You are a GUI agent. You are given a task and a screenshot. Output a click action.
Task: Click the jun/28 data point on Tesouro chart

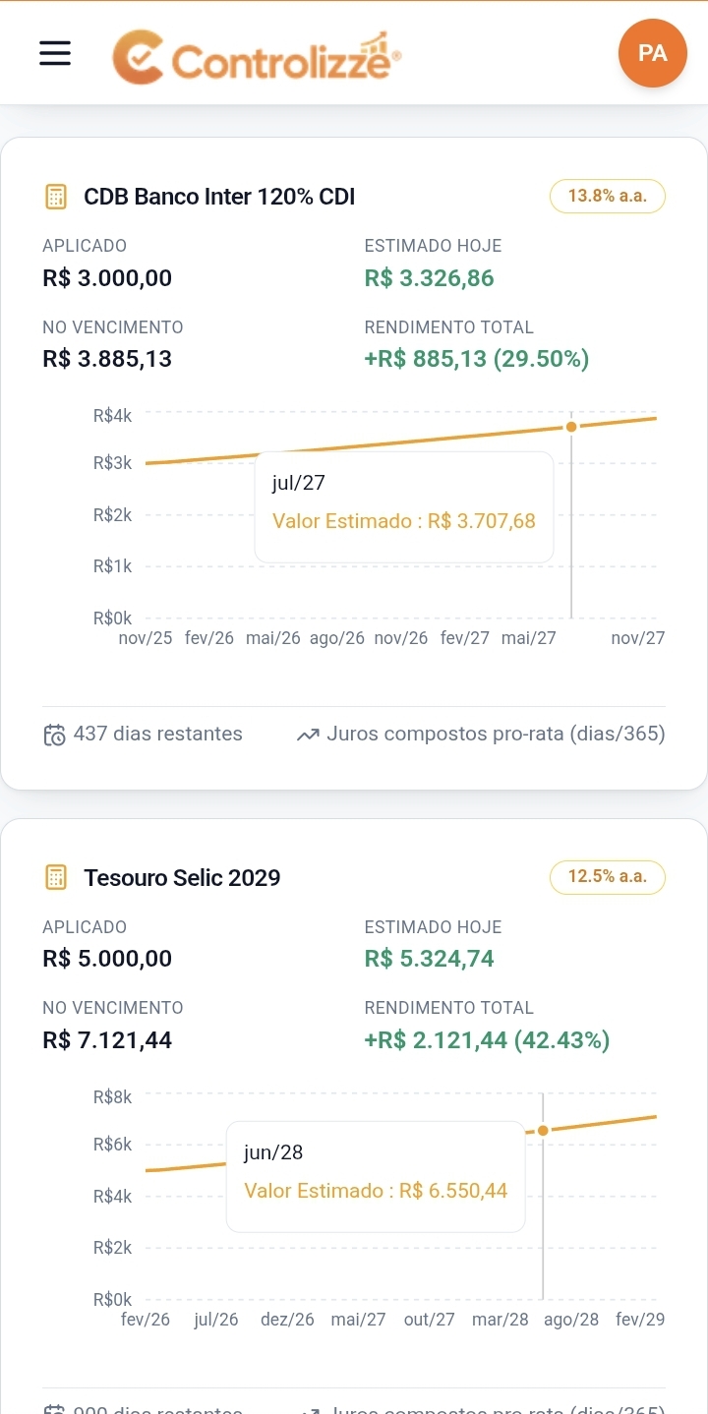pyautogui.click(x=543, y=1130)
